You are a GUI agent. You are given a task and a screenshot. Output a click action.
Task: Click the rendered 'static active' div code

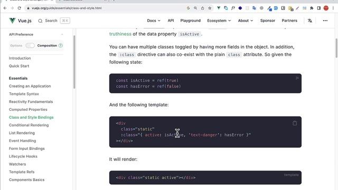156,178
